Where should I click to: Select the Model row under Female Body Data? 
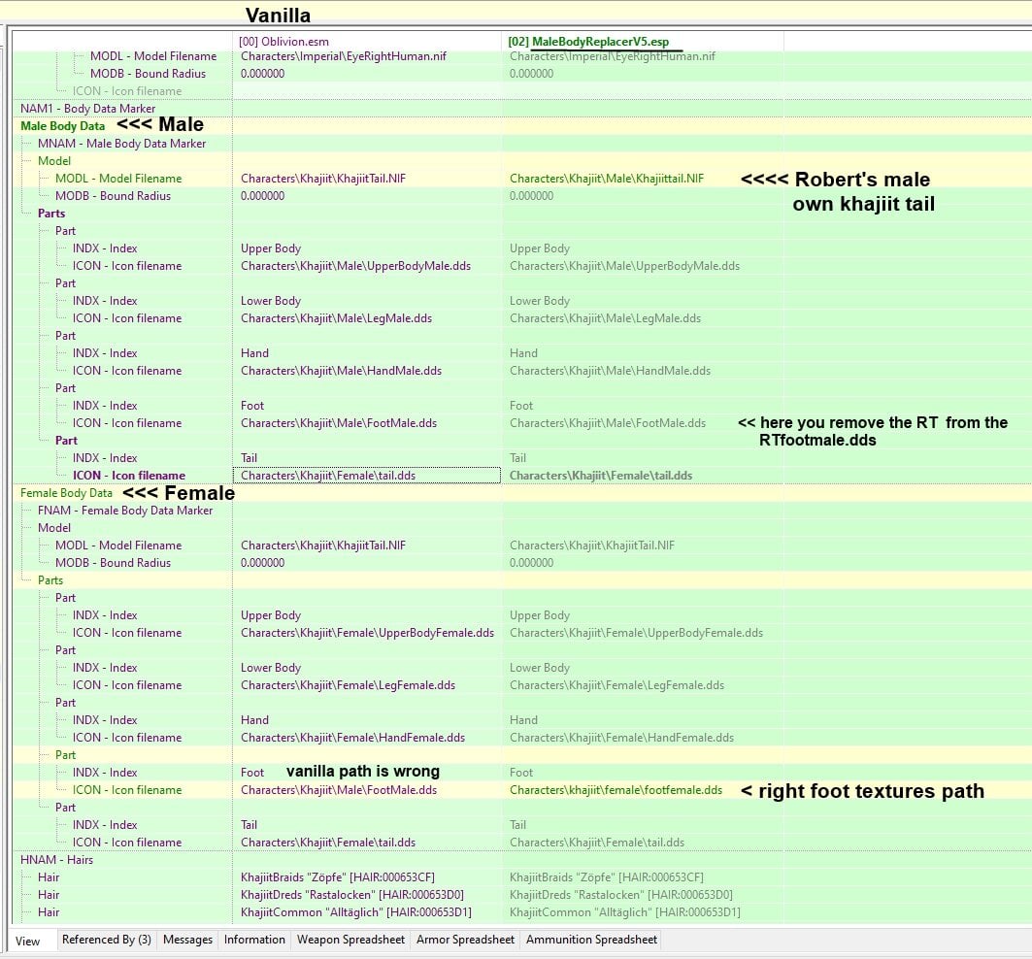[54, 528]
